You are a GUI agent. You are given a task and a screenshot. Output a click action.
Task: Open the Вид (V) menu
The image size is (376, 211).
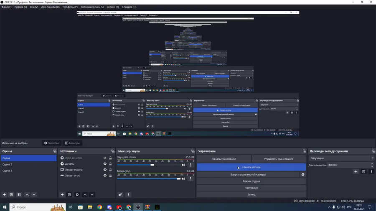pyautogui.click(x=34, y=7)
